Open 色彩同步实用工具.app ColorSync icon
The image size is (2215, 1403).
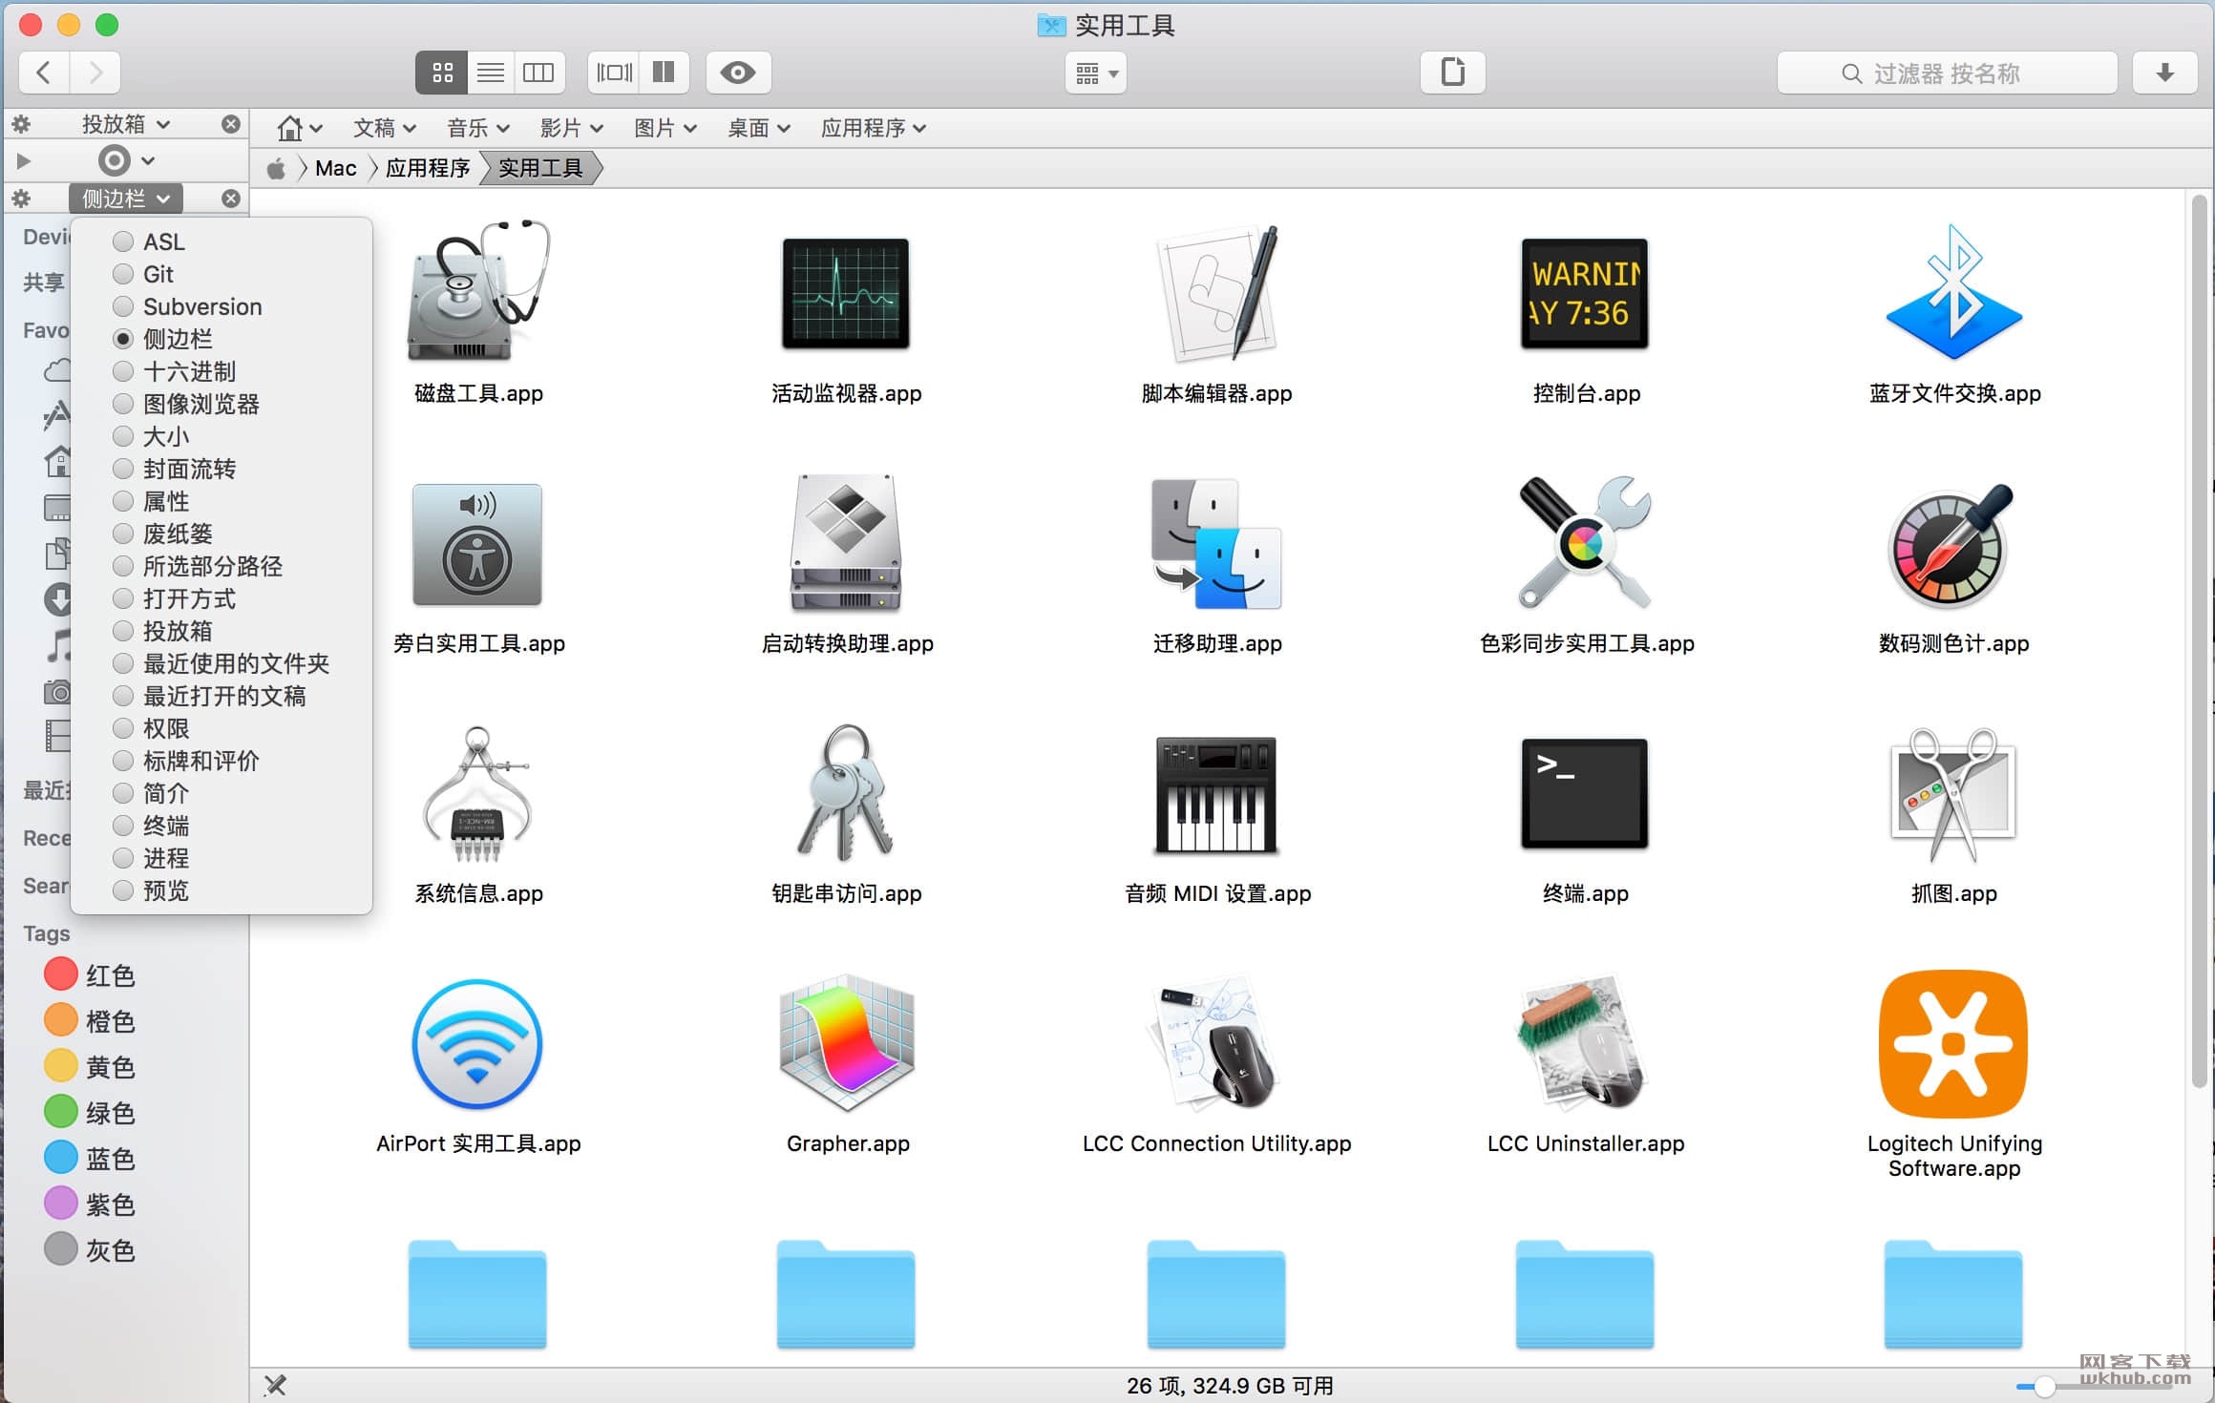(1585, 543)
